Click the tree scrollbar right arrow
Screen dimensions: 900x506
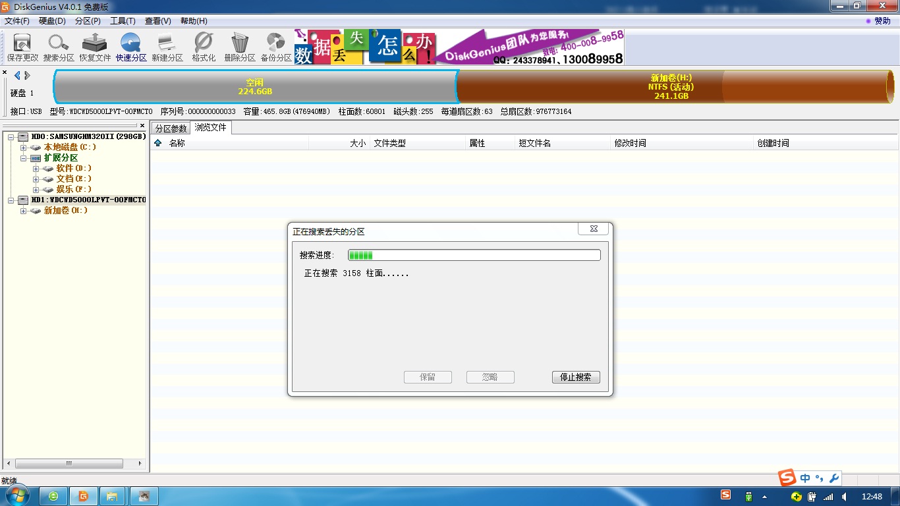pyautogui.click(x=140, y=464)
